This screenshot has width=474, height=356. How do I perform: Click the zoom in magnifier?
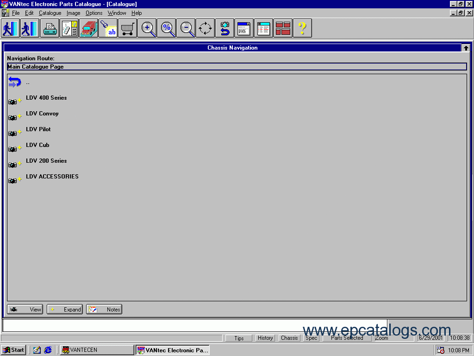click(147, 28)
